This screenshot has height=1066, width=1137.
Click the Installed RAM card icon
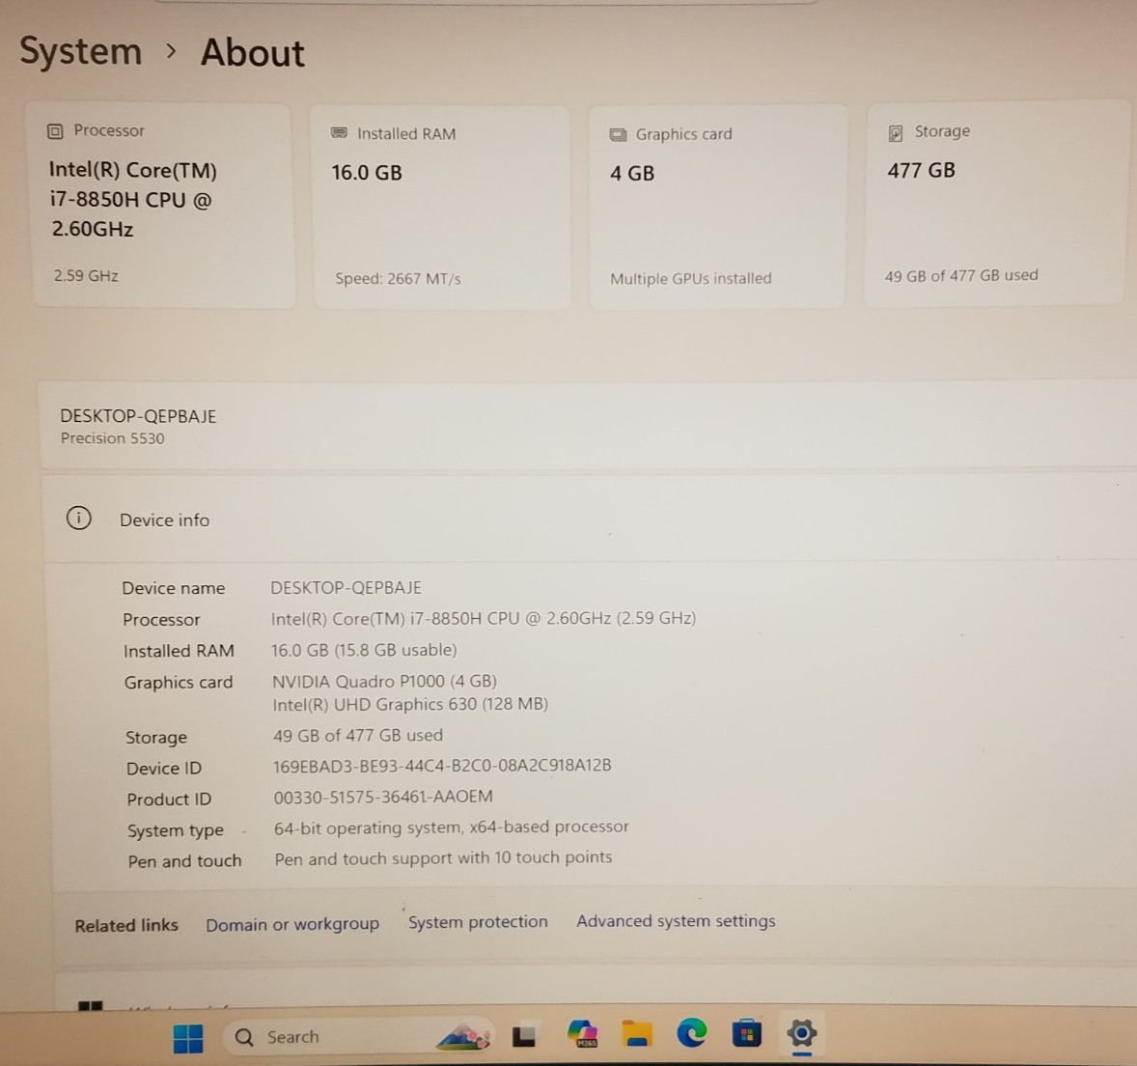point(339,132)
